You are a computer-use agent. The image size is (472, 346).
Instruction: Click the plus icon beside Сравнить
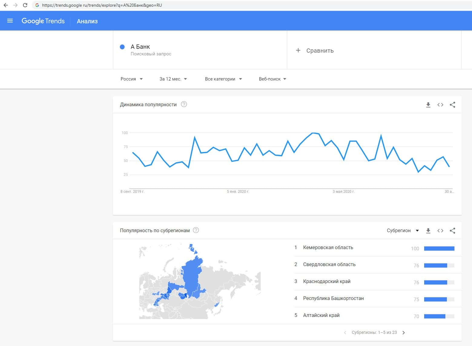(298, 50)
